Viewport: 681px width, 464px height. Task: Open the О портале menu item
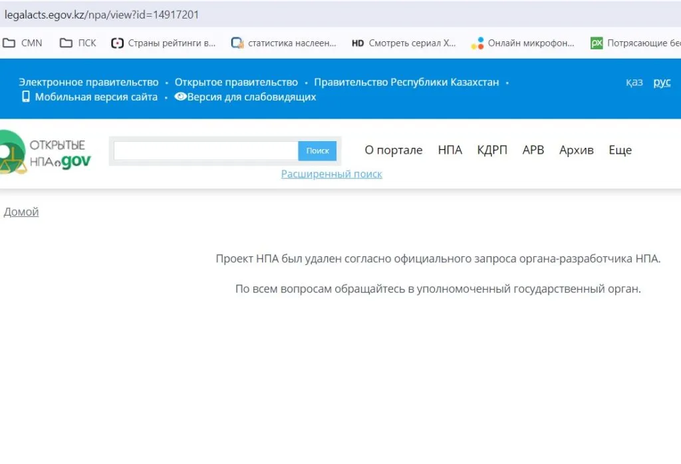coord(393,150)
